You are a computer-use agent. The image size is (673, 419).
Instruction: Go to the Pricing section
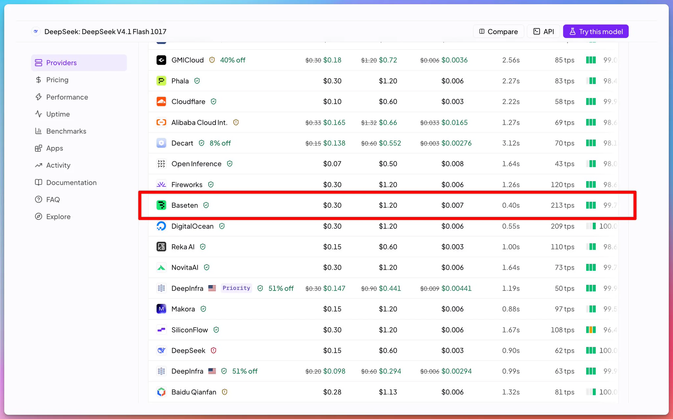point(79,80)
